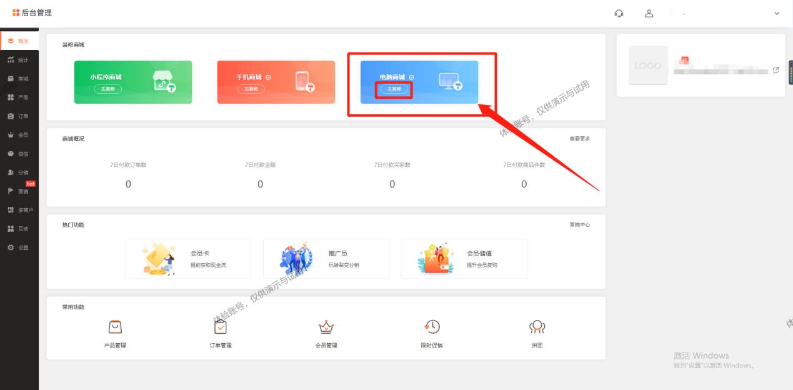Click the external link icon beside the store name

776,71
